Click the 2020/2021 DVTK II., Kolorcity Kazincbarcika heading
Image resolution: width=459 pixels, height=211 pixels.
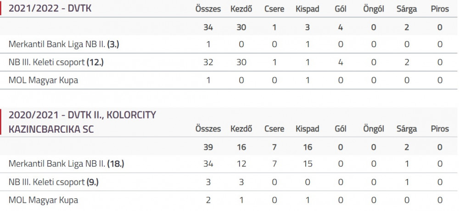pos(82,122)
